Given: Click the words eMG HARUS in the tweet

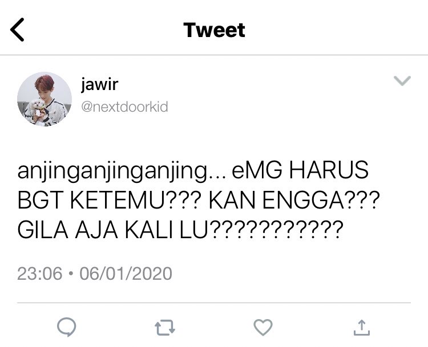Looking at the screenshot, I should pyautogui.click(x=300, y=170).
